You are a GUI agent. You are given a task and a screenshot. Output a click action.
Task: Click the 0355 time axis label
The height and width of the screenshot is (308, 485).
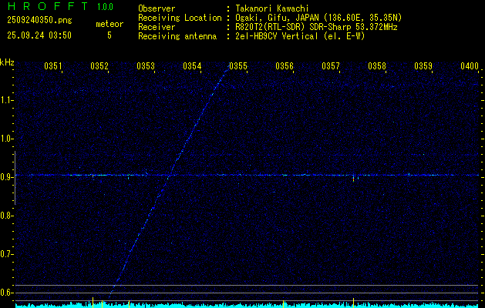point(238,66)
